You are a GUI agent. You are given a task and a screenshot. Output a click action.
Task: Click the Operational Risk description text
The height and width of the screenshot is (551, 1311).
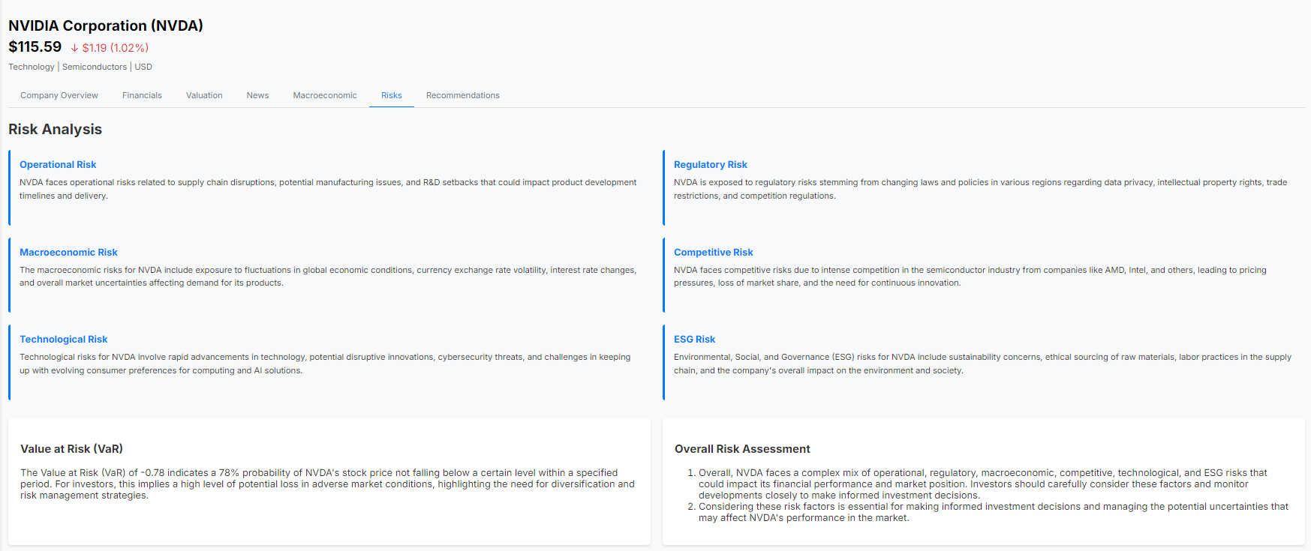point(328,189)
